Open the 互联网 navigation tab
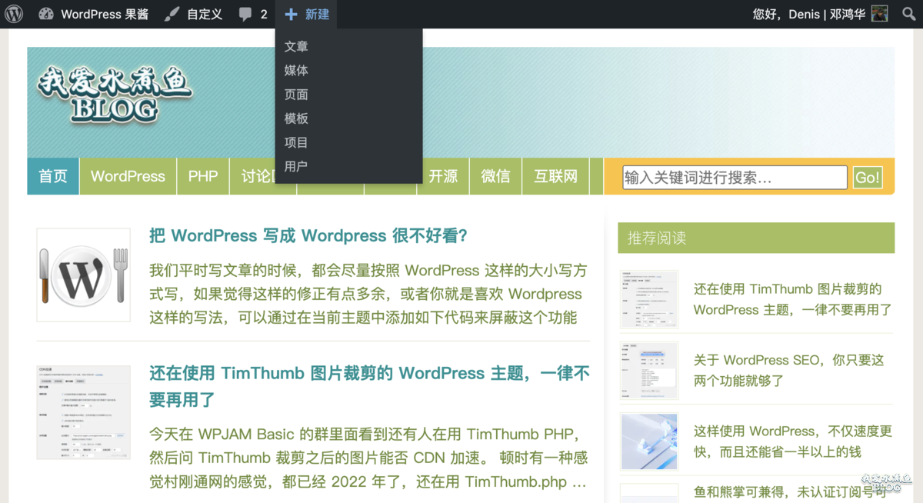Image resolution: width=923 pixels, height=503 pixels. [555, 176]
